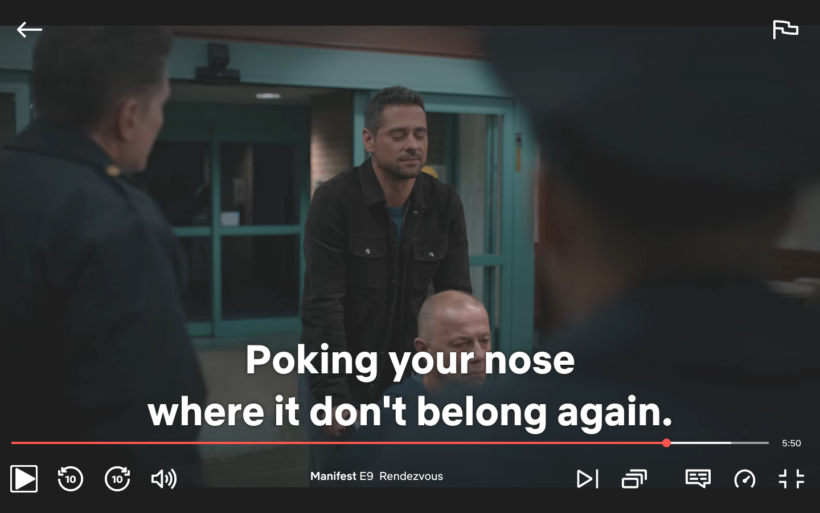820x513 pixels.
Task: Click the subtitle text "Poking your nose"
Action: point(410,361)
